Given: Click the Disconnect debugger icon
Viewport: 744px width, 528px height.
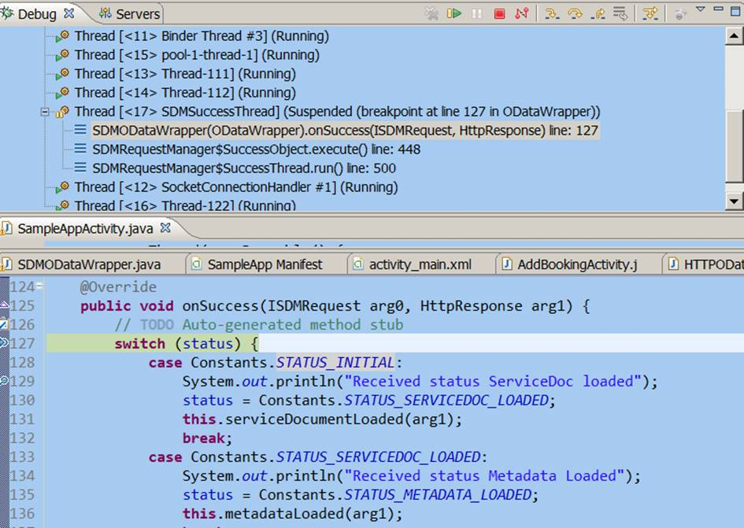Looking at the screenshot, I should coord(521,13).
